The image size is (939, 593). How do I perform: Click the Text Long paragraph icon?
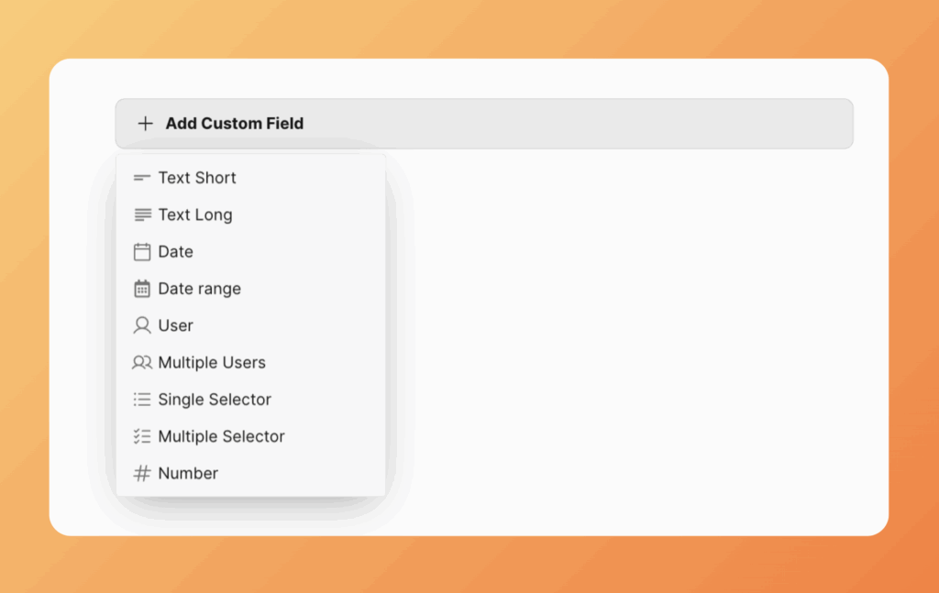pos(142,214)
